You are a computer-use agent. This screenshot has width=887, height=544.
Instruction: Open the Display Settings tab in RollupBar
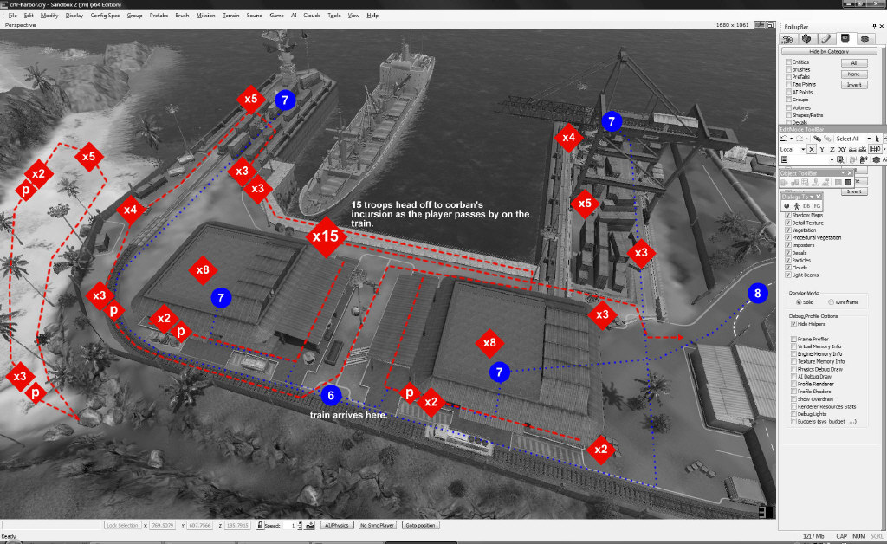tap(845, 39)
